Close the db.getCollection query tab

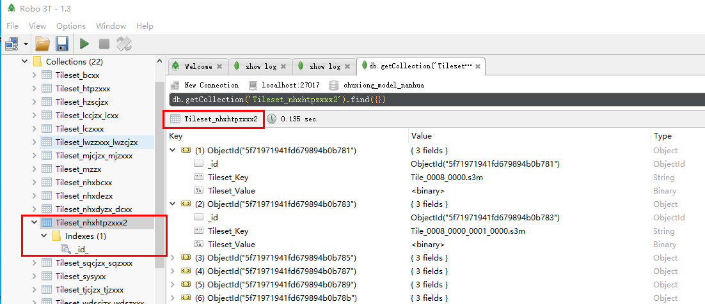tap(477, 66)
